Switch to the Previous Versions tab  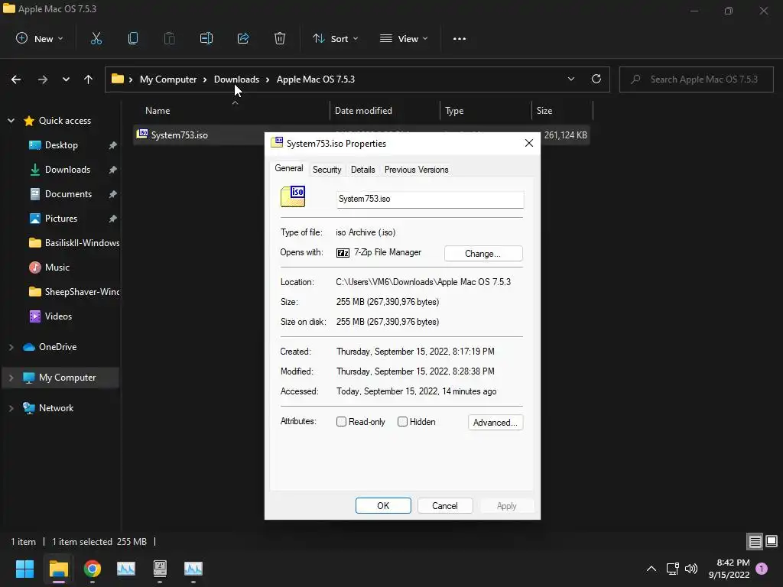[417, 170]
